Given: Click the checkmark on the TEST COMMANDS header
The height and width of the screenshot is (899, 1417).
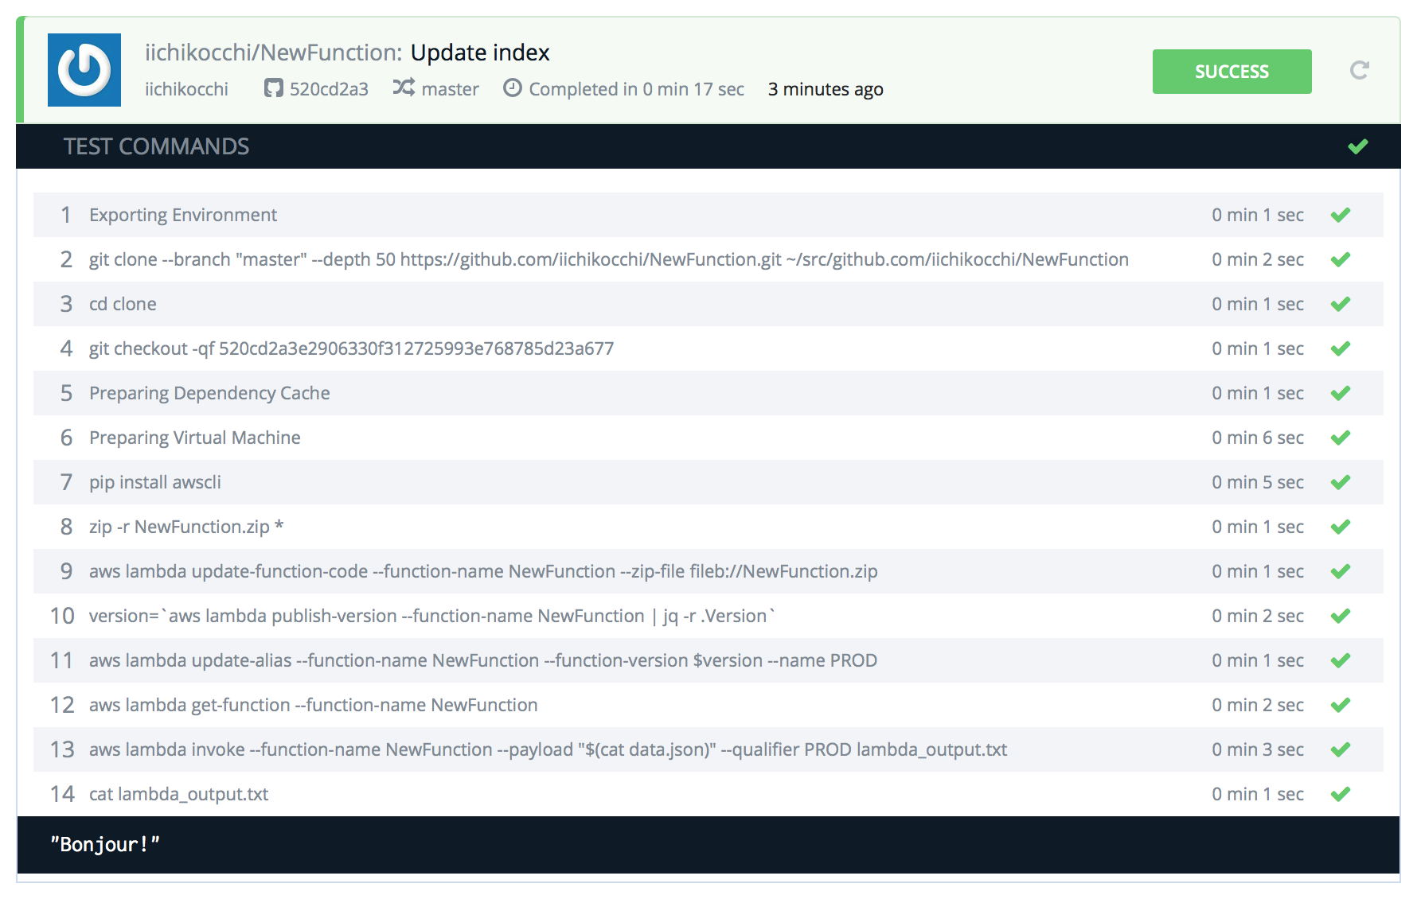Looking at the screenshot, I should point(1357,146).
